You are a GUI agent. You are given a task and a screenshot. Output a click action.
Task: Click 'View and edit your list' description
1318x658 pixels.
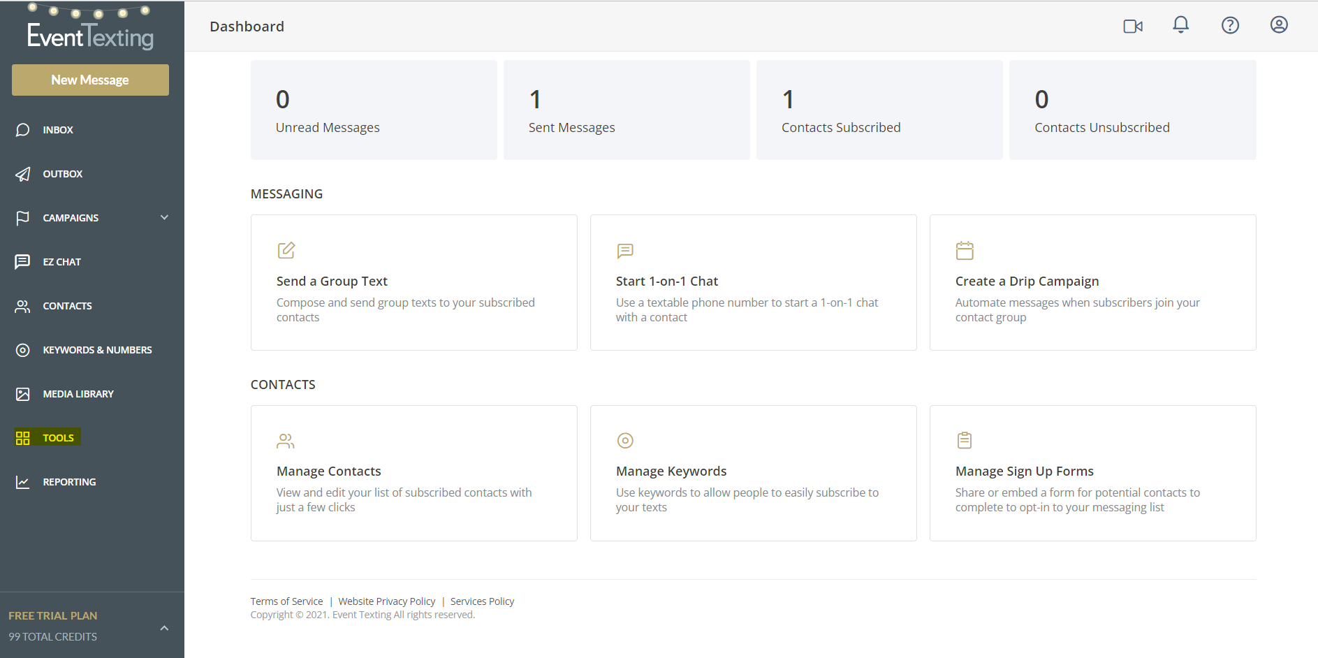[404, 499]
